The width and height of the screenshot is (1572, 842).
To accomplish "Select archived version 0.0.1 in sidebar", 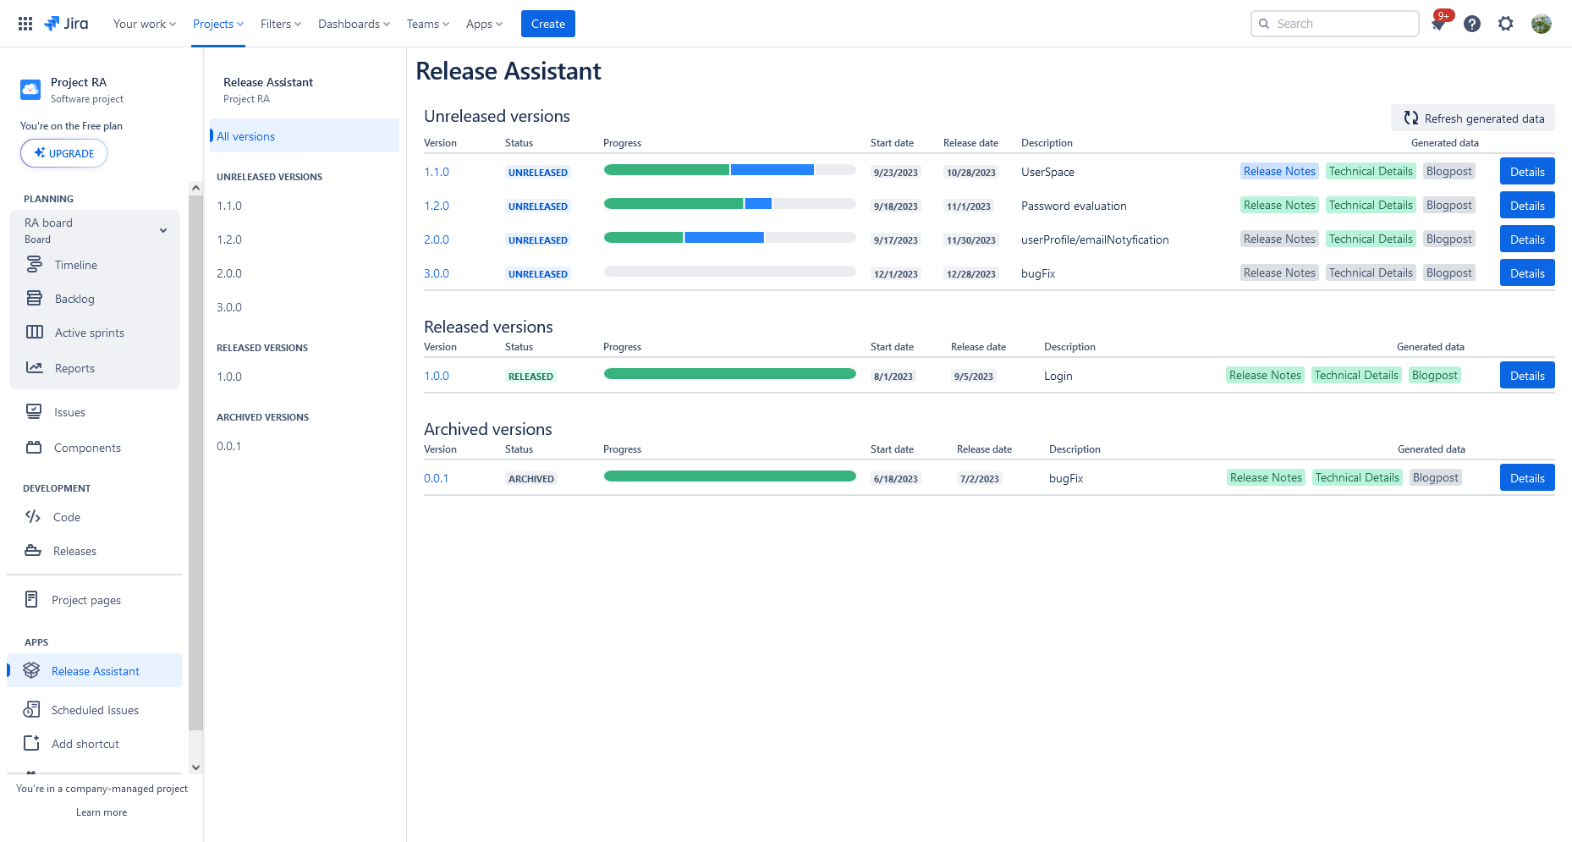I will [x=228, y=446].
